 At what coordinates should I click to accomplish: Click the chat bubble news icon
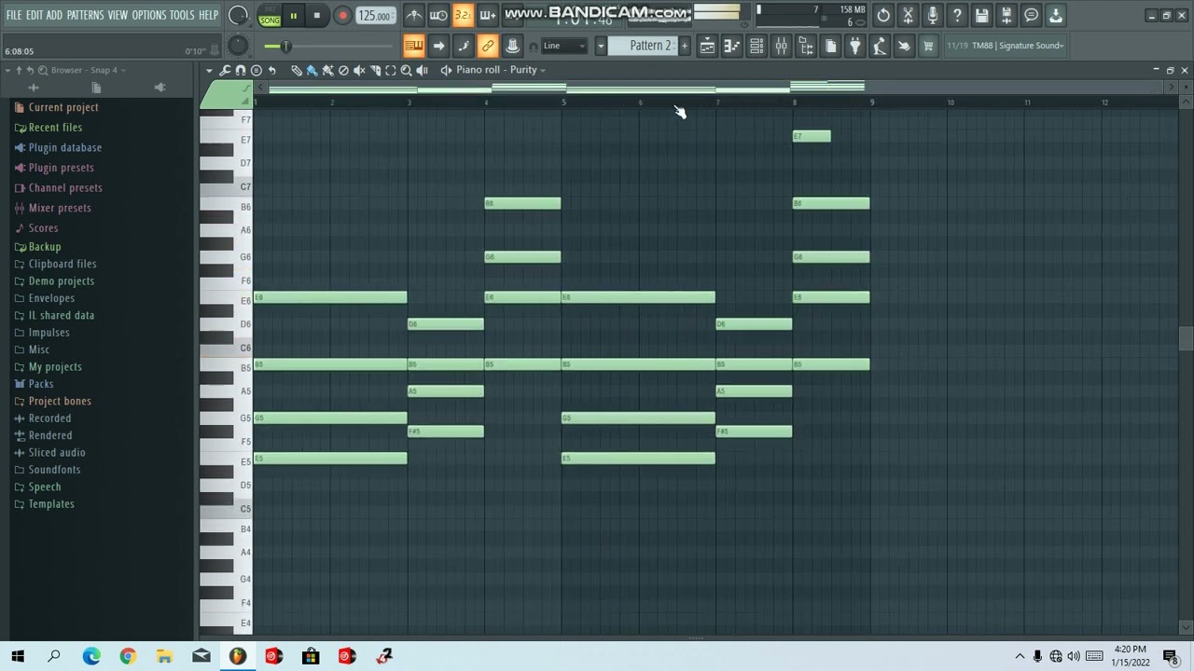(1031, 15)
